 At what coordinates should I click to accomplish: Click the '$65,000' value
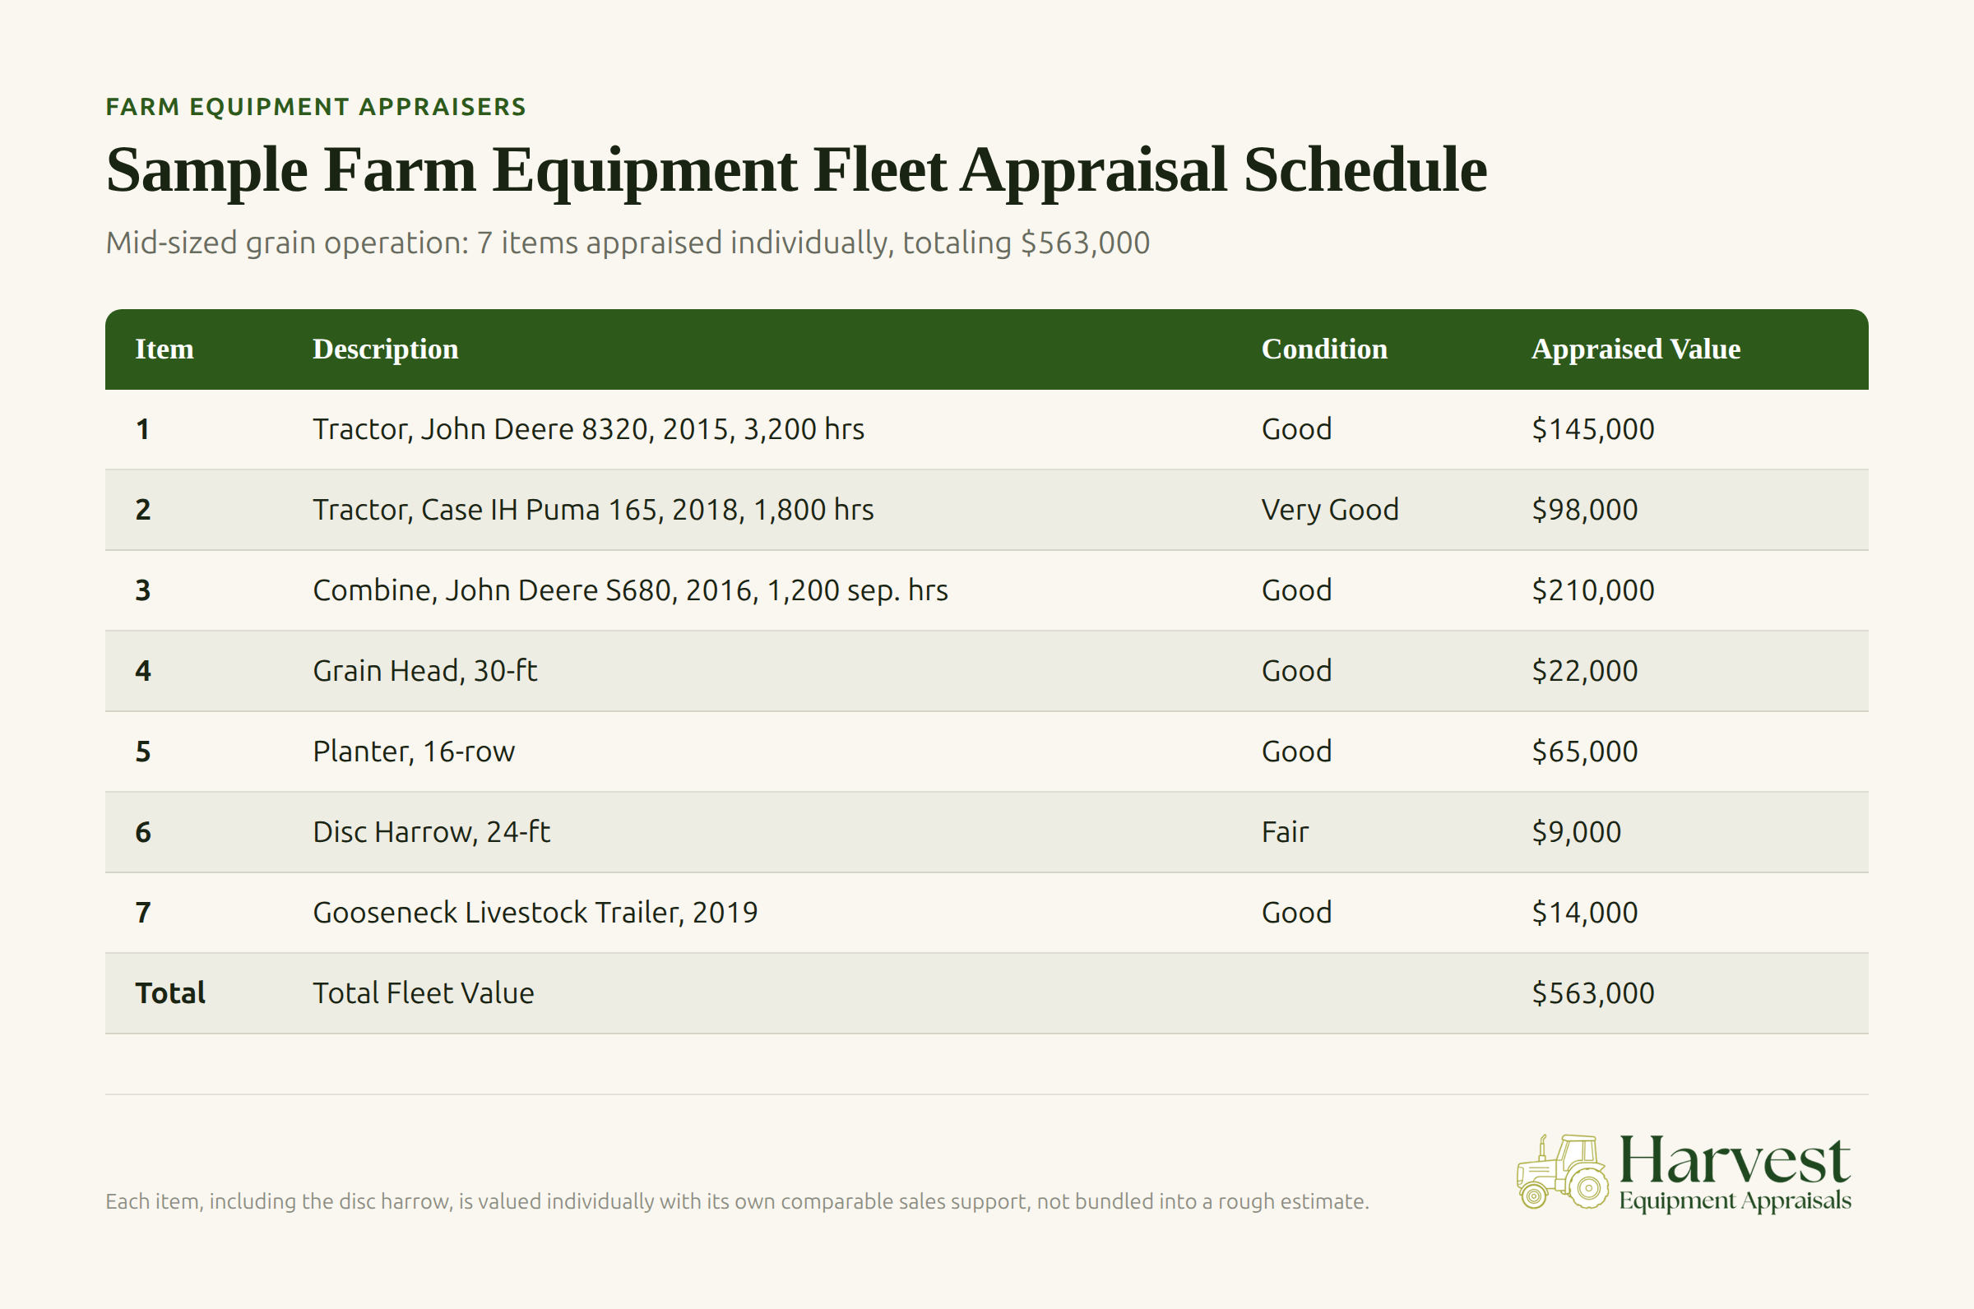point(1584,752)
